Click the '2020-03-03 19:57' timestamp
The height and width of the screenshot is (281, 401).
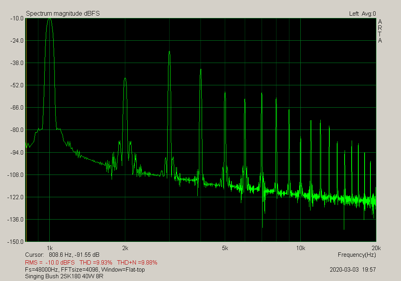[x=353, y=270]
